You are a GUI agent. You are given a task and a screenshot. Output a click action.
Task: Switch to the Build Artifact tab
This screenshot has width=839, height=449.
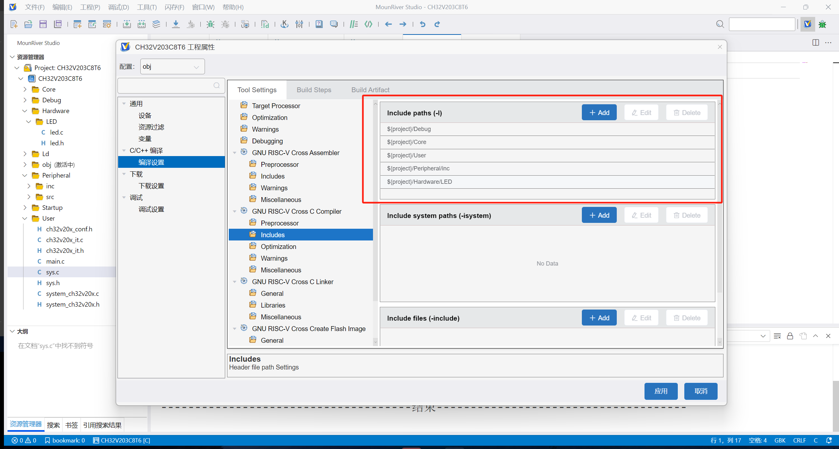click(370, 90)
